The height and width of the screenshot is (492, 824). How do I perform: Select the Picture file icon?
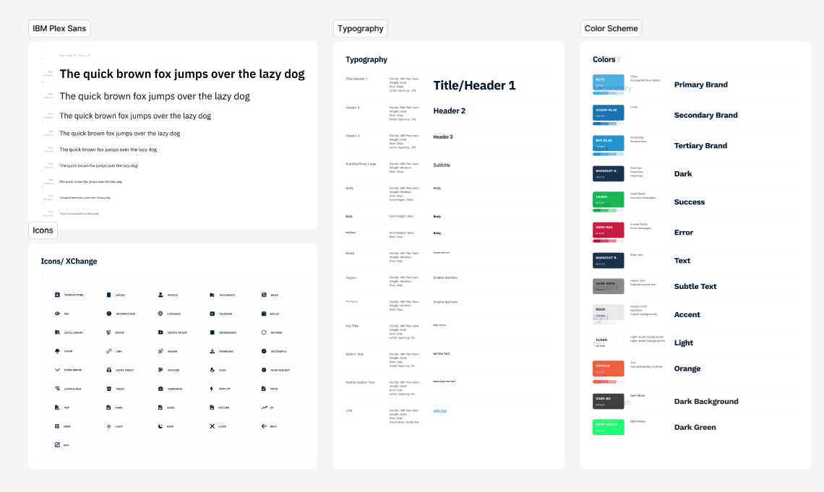click(212, 407)
